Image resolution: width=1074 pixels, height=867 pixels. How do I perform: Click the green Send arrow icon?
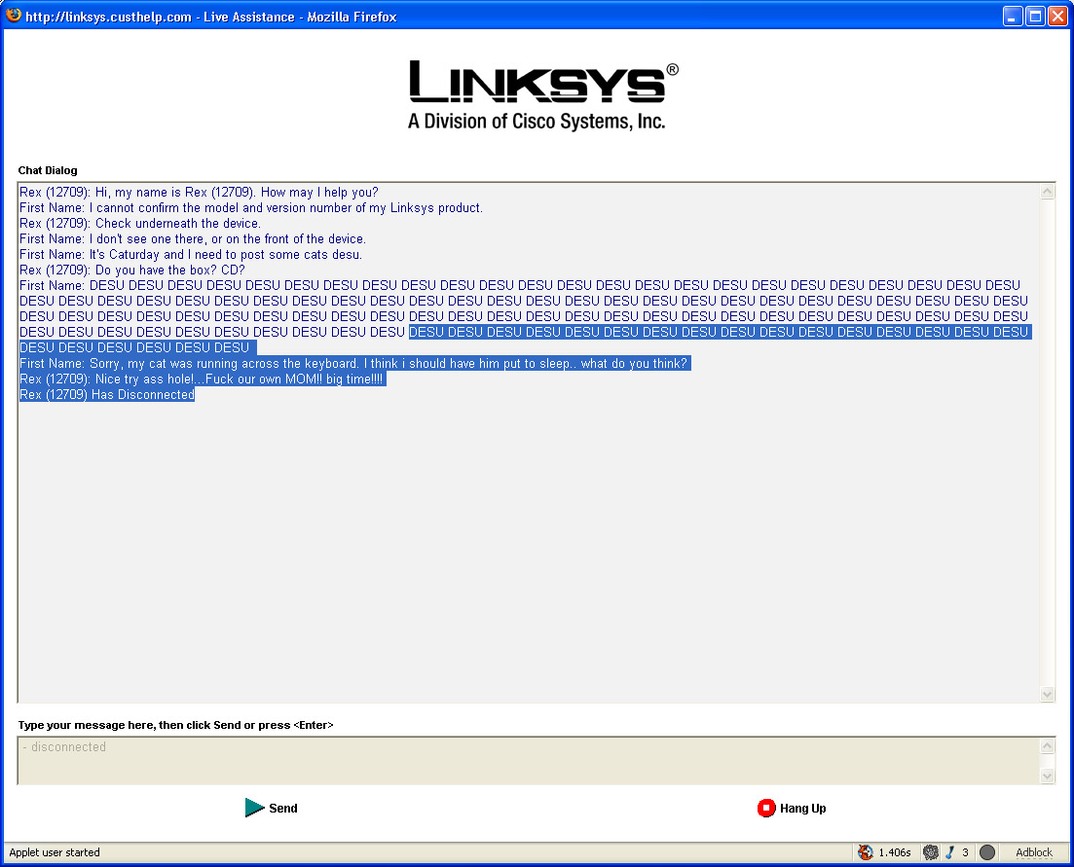click(255, 808)
